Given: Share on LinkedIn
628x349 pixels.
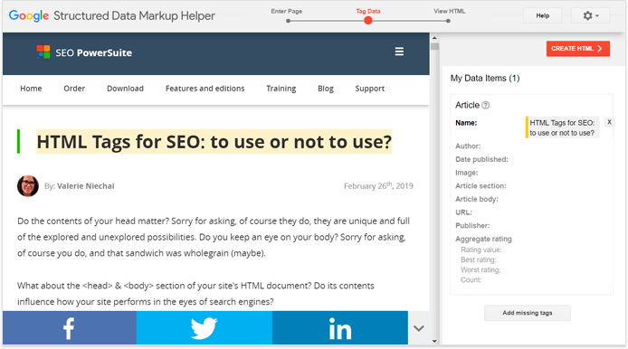Looking at the screenshot, I should (340, 328).
